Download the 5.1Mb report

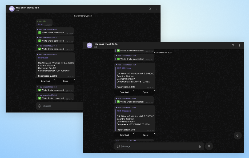pos(124,92)
